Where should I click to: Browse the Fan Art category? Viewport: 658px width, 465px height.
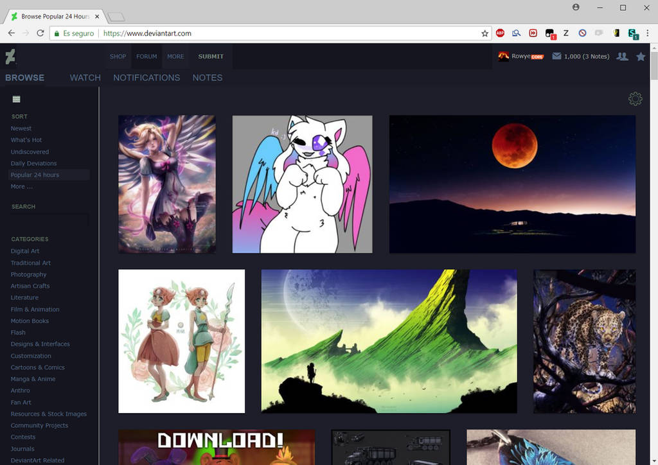pyautogui.click(x=21, y=402)
